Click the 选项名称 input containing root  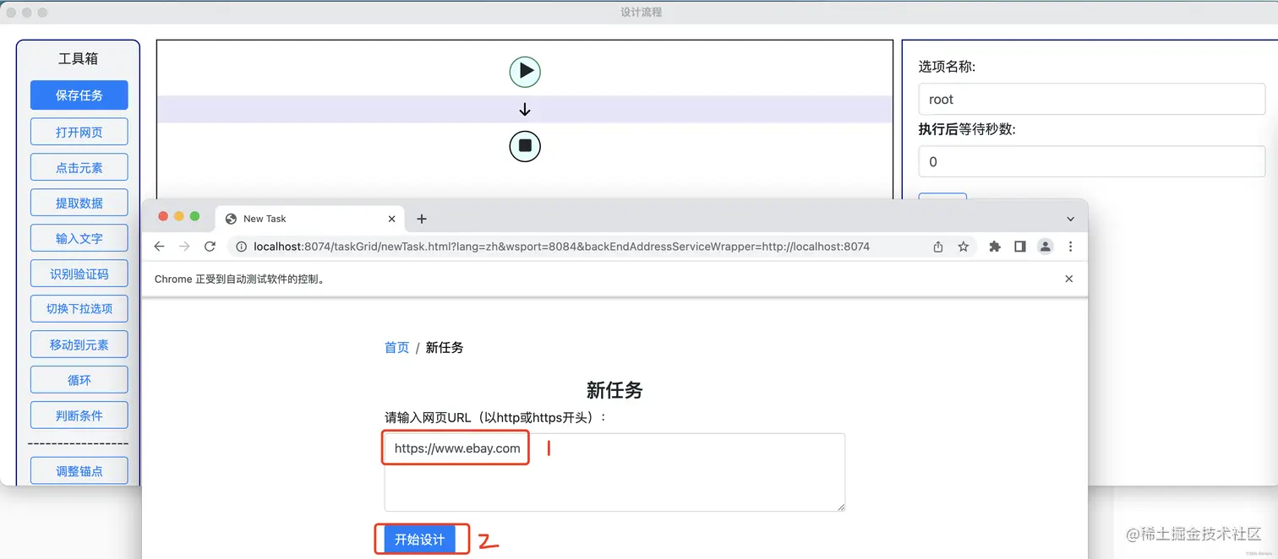(1090, 98)
